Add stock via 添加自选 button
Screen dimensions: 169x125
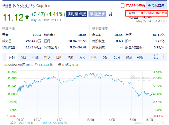click(157, 6)
